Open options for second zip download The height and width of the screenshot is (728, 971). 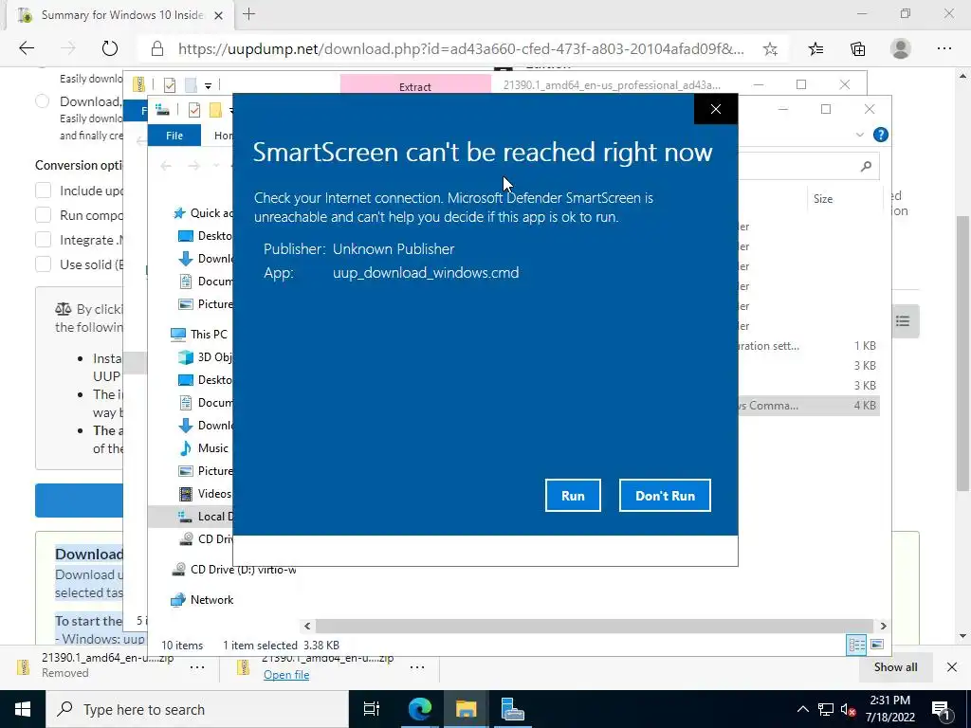(417, 667)
